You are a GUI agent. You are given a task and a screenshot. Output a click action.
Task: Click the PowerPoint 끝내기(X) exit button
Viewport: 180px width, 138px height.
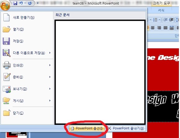pyautogui.click(x=126, y=128)
